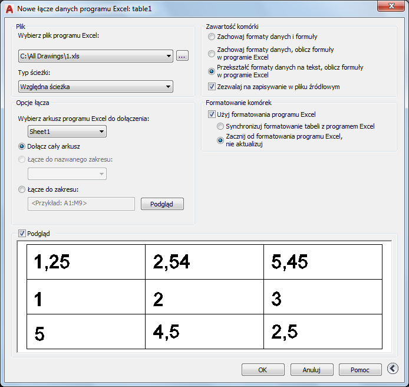The height and width of the screenshot is (387, 409).
Task: Click the AutoCAD logo icon in title bar
Action: 9,9
